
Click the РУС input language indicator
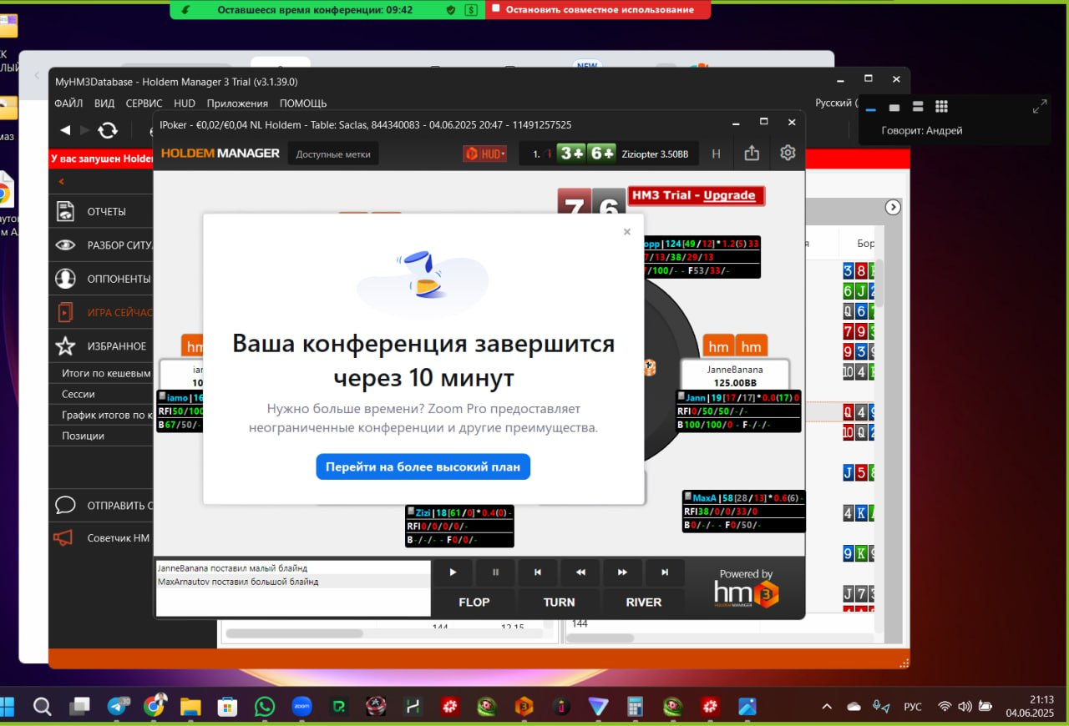click(x=913, y=707)
